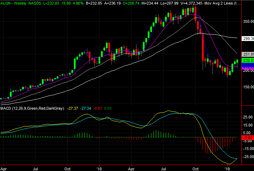Viewport: 254px width, 171px height.
Task: Click the yellow -27.37 MACD value
Action: click(72, 108)
